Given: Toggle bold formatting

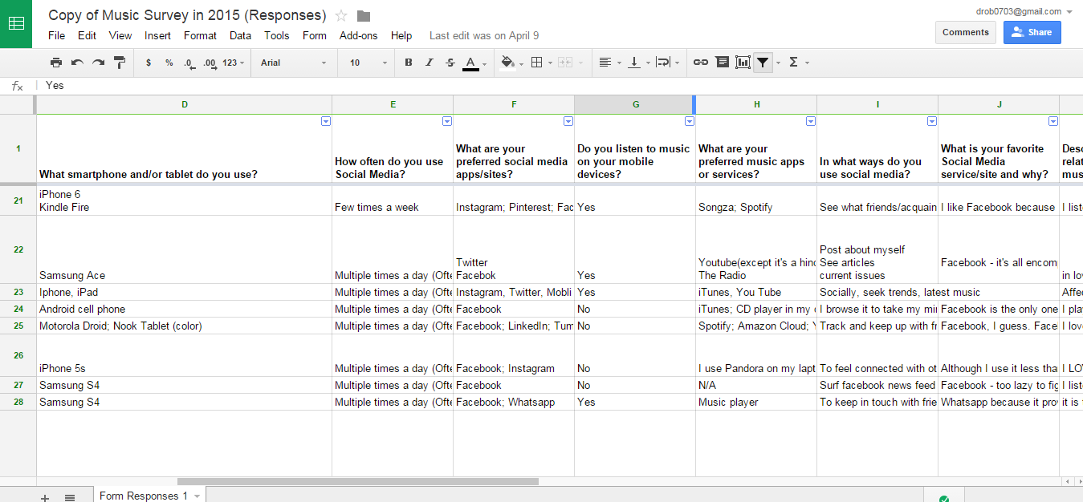Looking at the screenshot, I should pyautogui.click(x=409, y=63).
